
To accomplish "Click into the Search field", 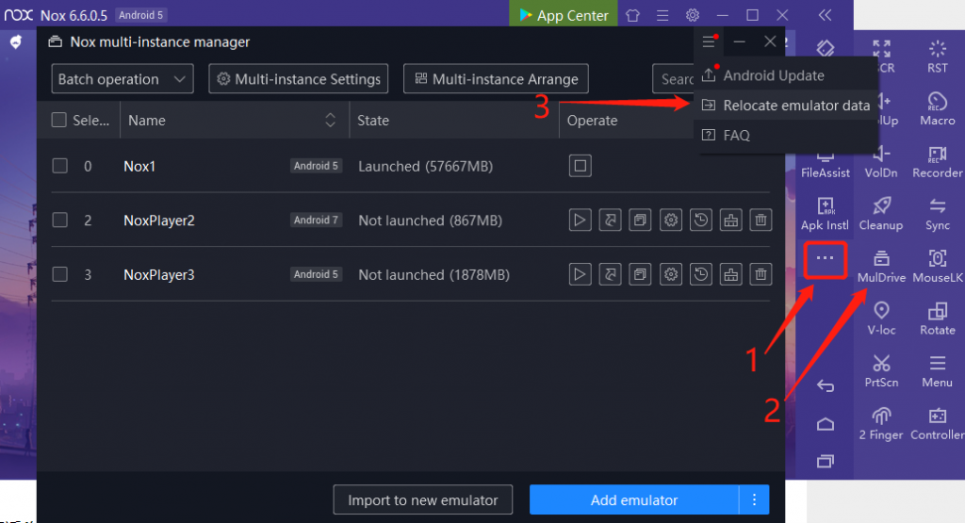I will (x=673, y=79).
